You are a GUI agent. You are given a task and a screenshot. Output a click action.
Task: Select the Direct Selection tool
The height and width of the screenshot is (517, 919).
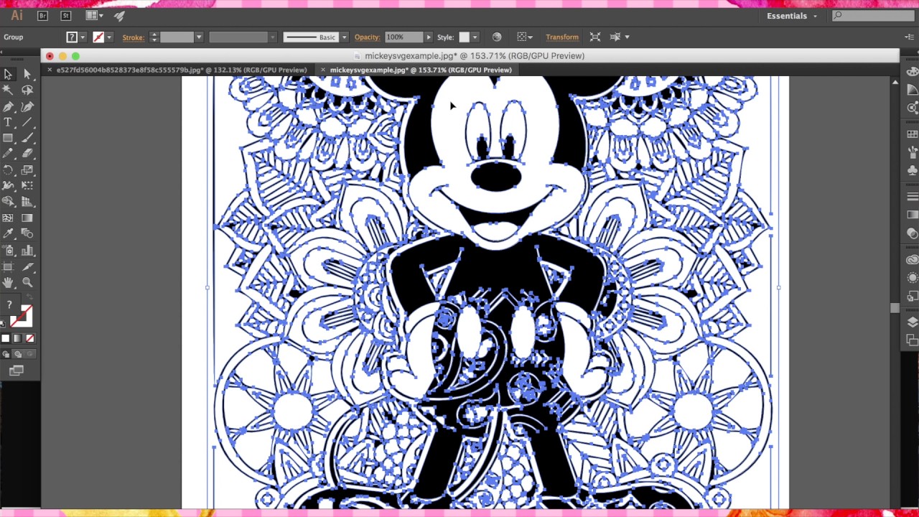pyautogui.click(x=27, y=74)
